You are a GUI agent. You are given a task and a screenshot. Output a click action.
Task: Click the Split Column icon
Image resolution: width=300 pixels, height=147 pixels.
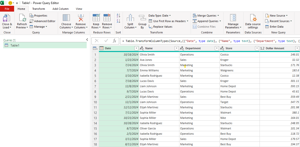pos(130,18)
